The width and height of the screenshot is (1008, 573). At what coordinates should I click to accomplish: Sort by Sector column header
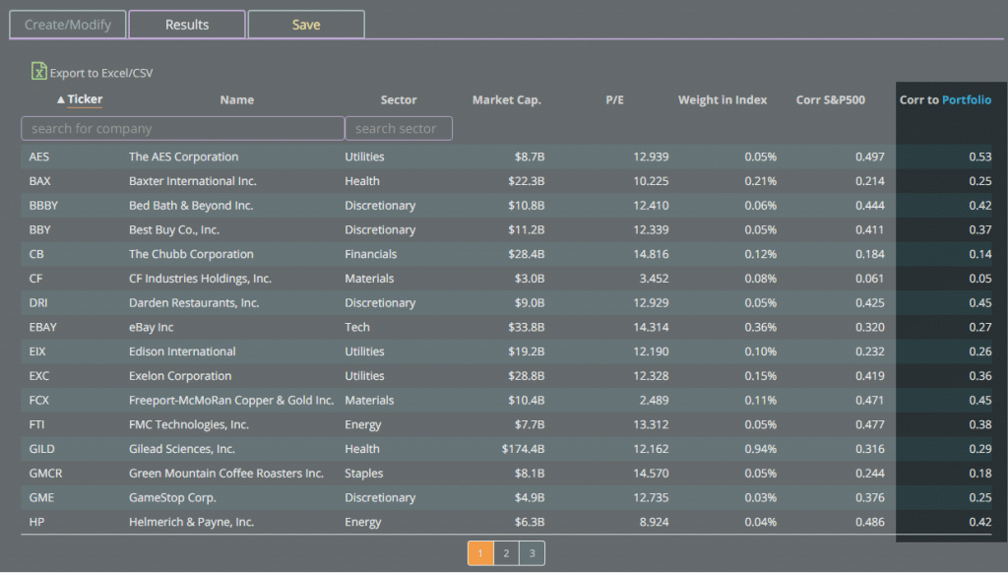pyautogui.click(x=399, y=99)
